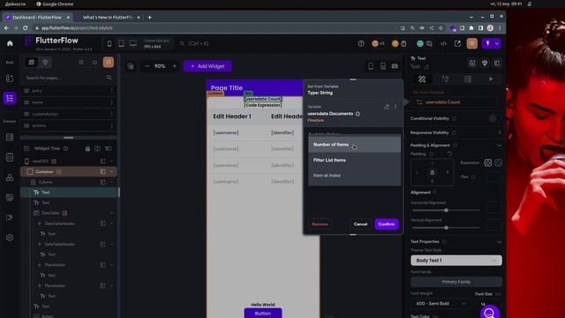Click the Remove button
This screenshot has height=318, width=565.
[x=320, y=224]
